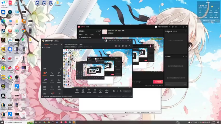This screenshot has height=124, width=221.
Task: Open Chrome from the taskbar
Action: point(44,122)
